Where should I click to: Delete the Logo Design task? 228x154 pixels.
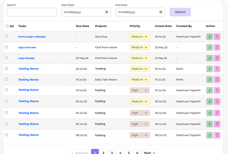tap(217, 58)
